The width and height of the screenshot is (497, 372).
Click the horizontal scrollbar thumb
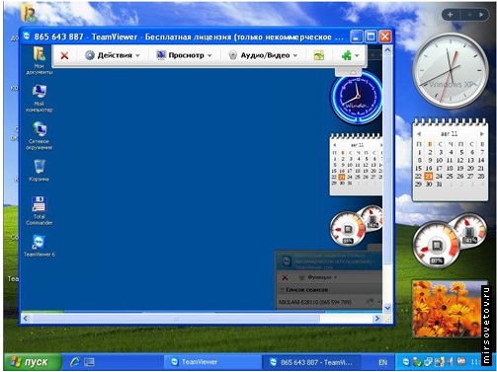tap(175, 318)
